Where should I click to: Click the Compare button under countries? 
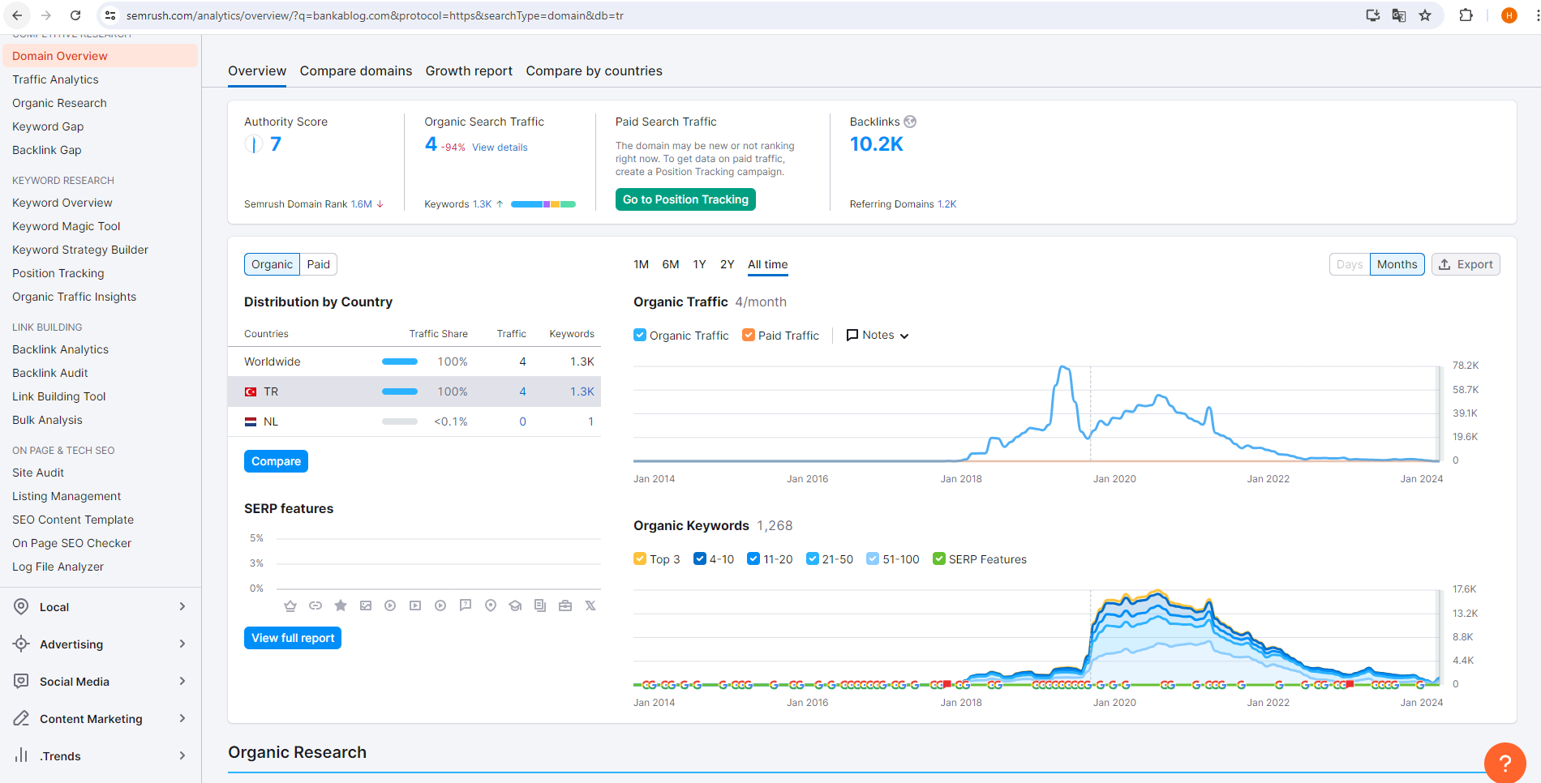point(276,461)
